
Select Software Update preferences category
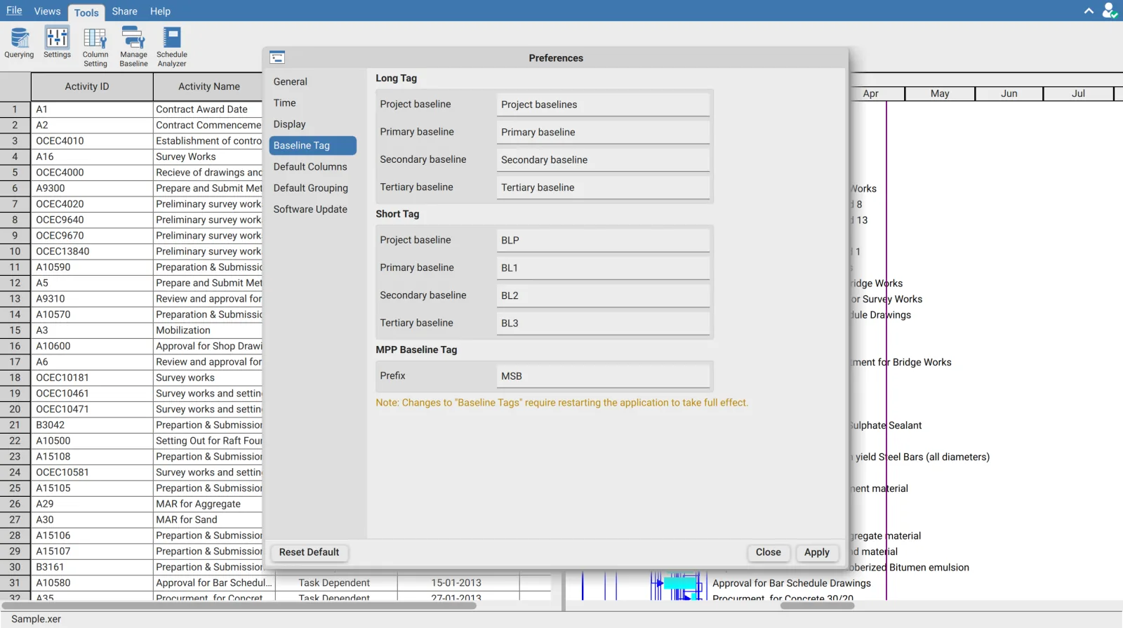(x=312, y=209)
